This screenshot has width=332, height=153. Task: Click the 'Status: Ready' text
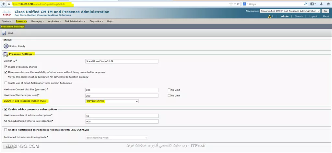tap(18, 46)
